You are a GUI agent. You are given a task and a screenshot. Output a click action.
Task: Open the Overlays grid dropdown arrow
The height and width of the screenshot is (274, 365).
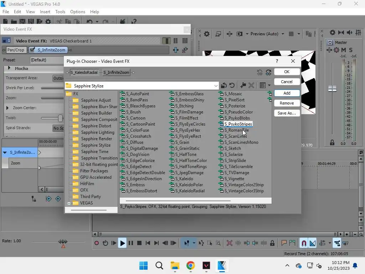(299, 34)
